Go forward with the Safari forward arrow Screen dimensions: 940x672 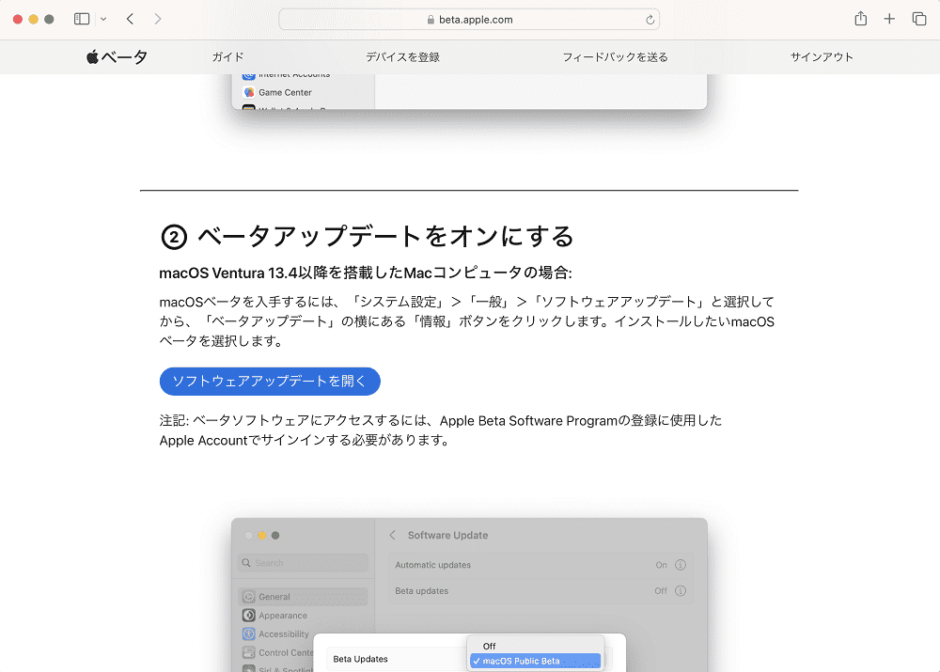pos(158,19)
